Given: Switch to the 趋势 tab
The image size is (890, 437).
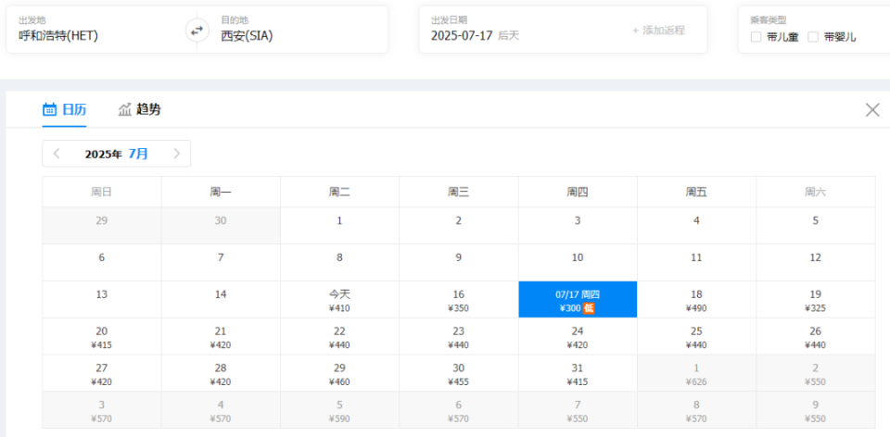Looking at the screenshot, I should [140, 109].
